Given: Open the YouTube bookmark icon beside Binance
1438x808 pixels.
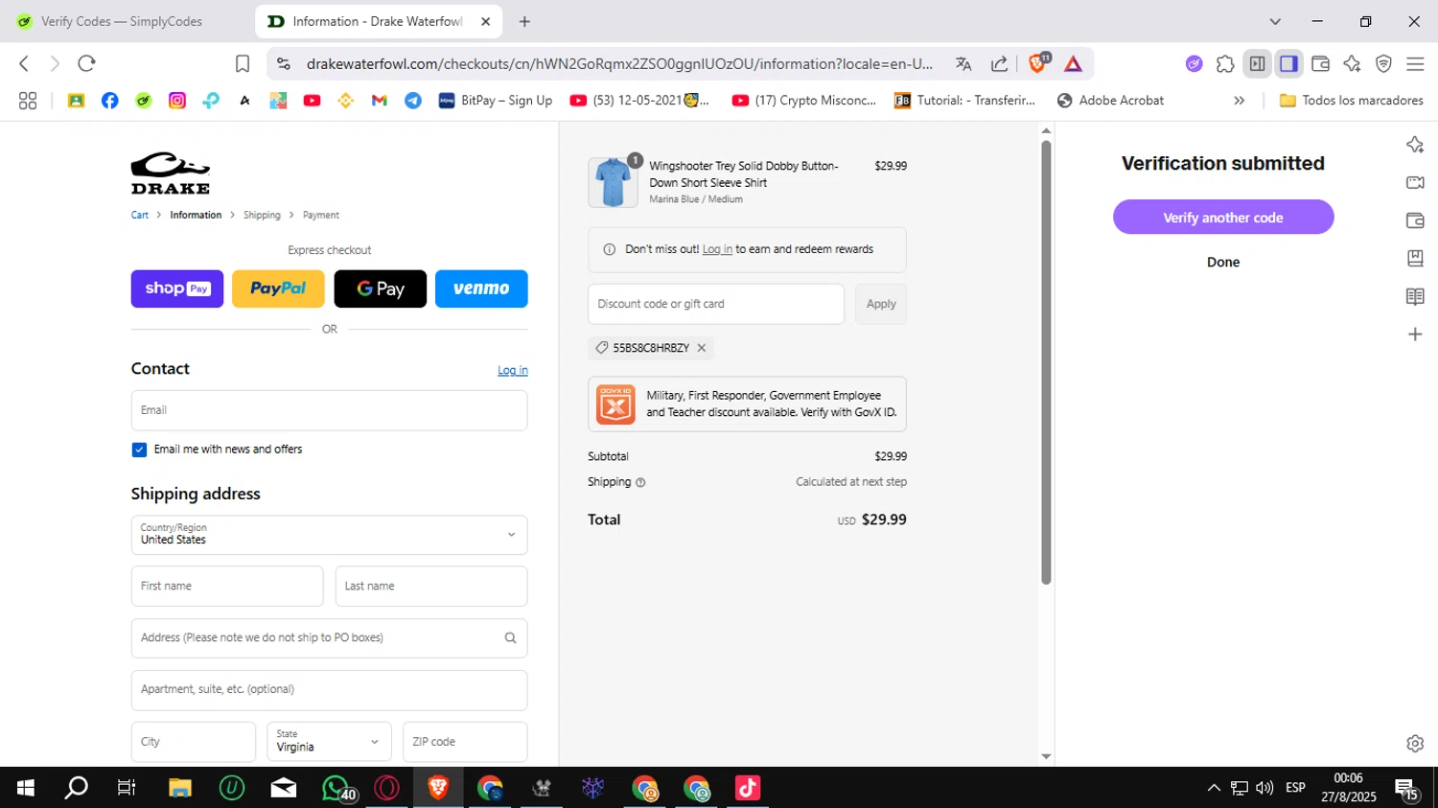Looking at the screenshot, I should click(312, 101).
